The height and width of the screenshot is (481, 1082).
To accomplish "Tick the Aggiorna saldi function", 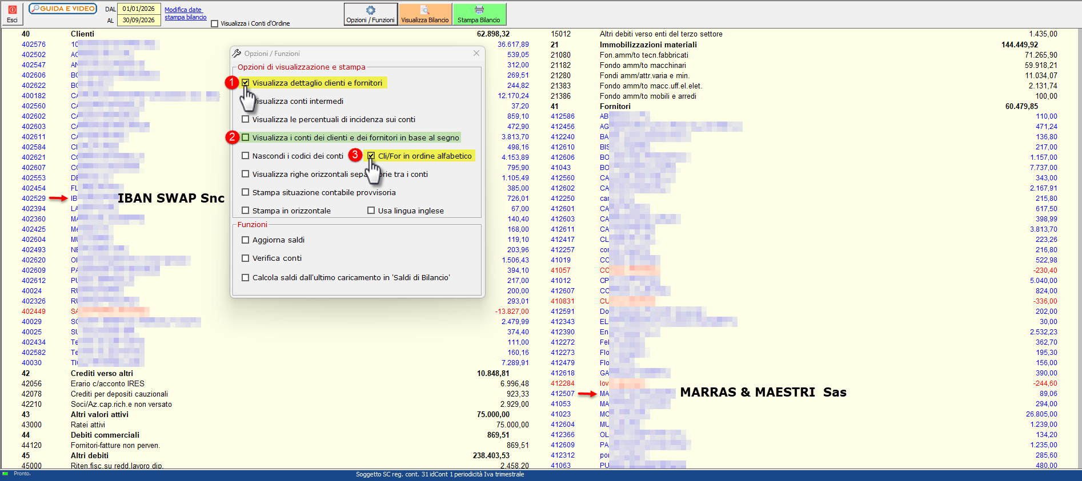I will [x=246, y=240].
